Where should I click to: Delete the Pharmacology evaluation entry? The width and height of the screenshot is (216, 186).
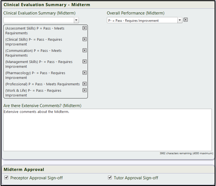[84, 73]
